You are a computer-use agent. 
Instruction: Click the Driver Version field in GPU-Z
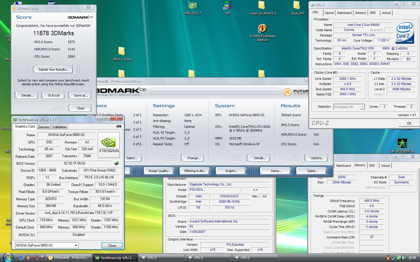[79, 213]
